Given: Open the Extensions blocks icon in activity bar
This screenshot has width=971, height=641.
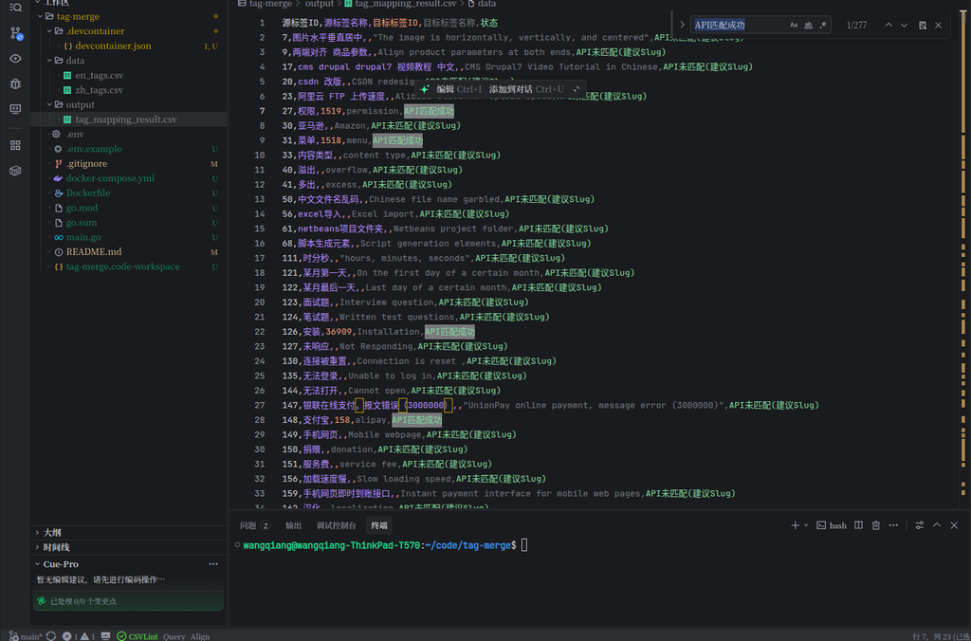Looking at the screenshot, I should pyautogui.click(x=16, y=145).
